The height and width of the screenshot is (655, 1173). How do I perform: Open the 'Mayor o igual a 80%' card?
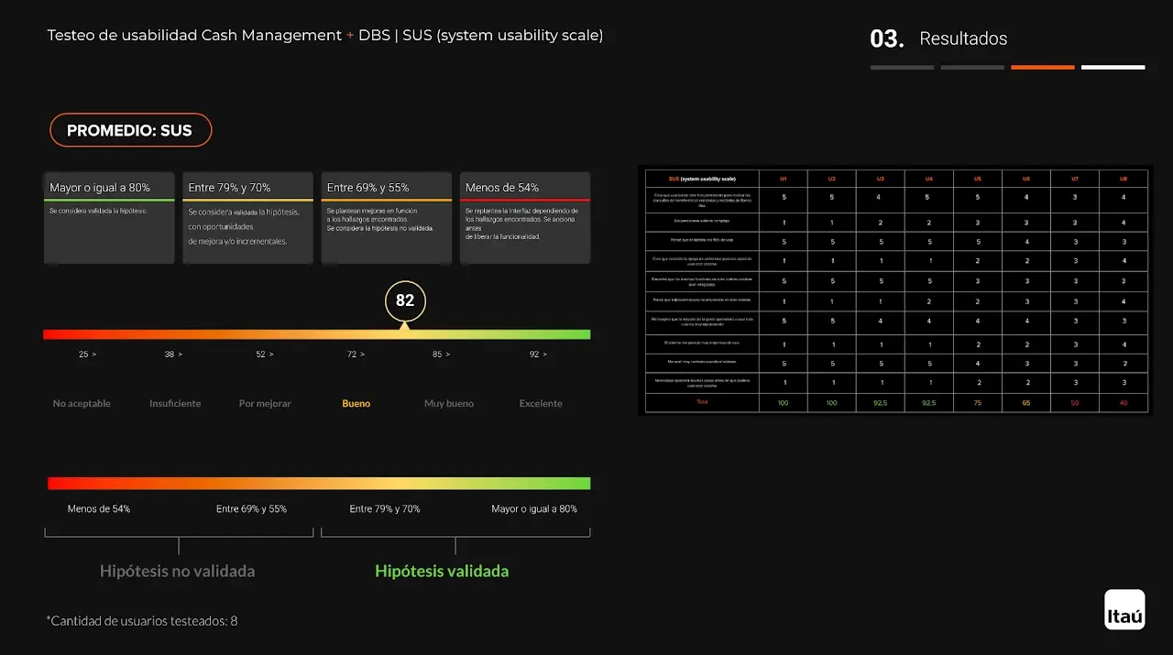[109, 218]
